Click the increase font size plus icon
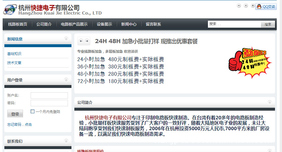The image size is (282, 152). (x=253, y=6)
